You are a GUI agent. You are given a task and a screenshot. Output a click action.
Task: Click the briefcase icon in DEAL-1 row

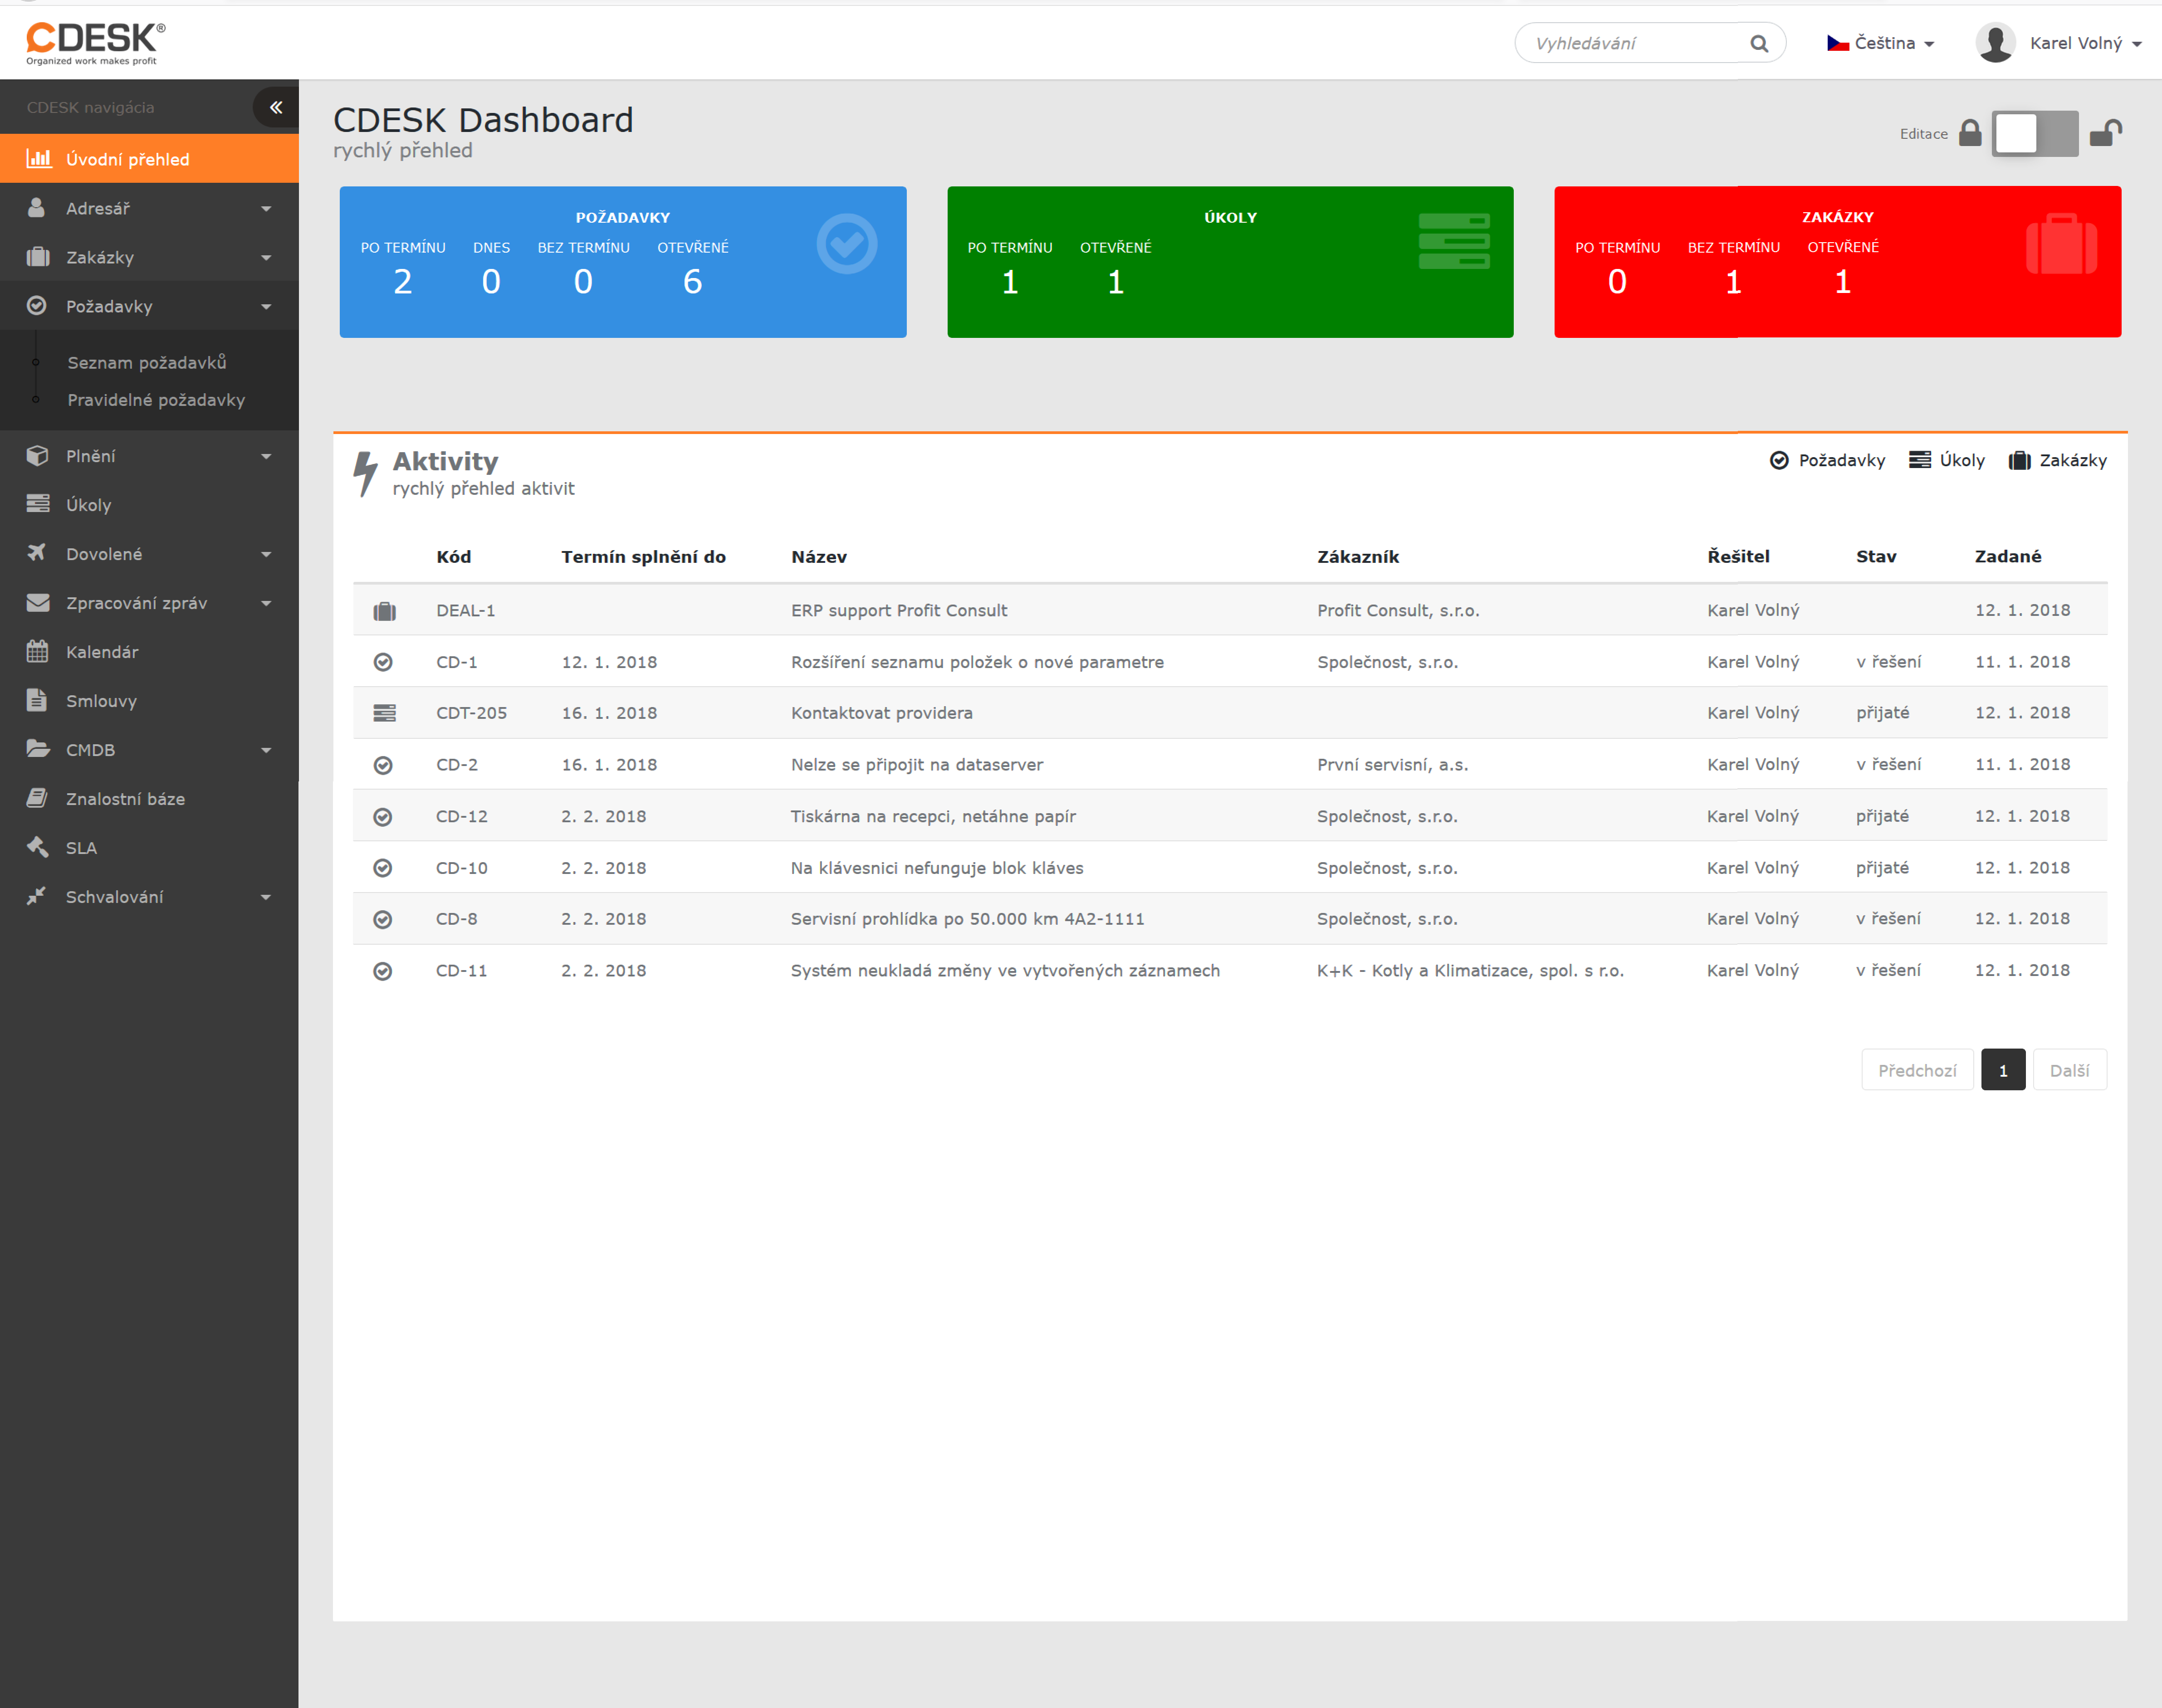[x=384, y=611]
